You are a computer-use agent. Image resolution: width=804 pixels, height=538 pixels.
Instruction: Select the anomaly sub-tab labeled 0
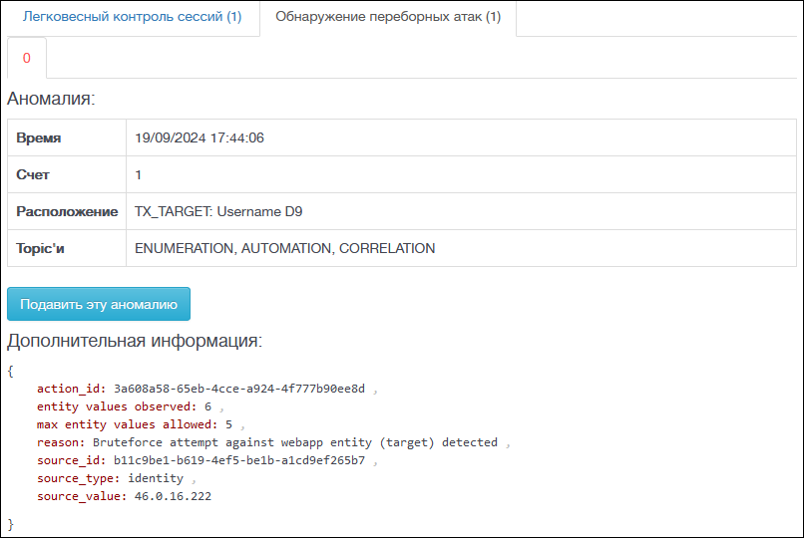coord(27,58)
